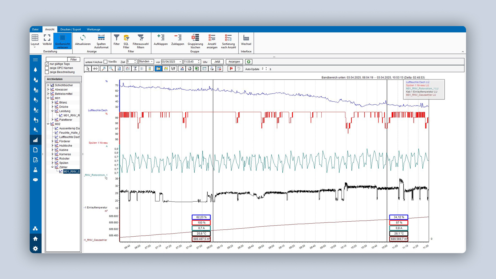Viewport: 496px width, 279px height.
Task: Click the printer icon in chart toolbar
Action: click(212, 69)
